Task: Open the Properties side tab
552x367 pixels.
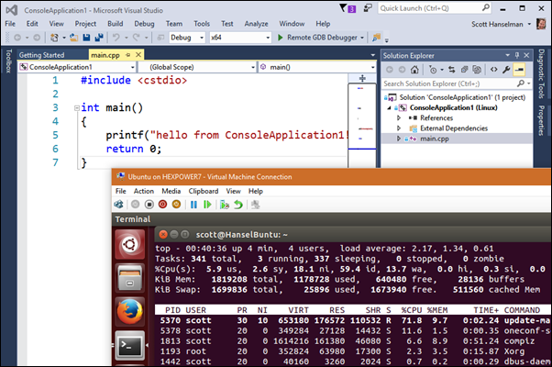Action: tap(541, 120)
